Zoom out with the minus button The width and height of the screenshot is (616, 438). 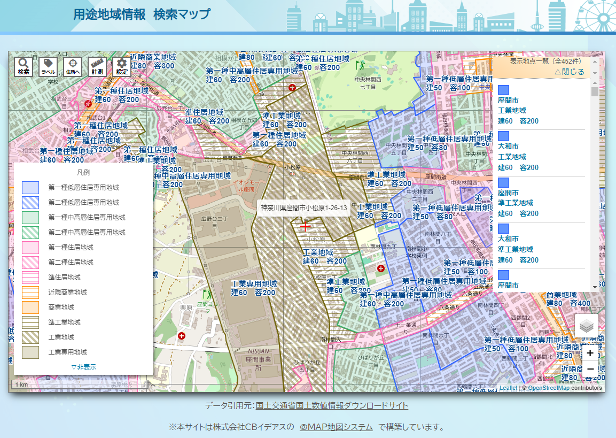(590, 369)
